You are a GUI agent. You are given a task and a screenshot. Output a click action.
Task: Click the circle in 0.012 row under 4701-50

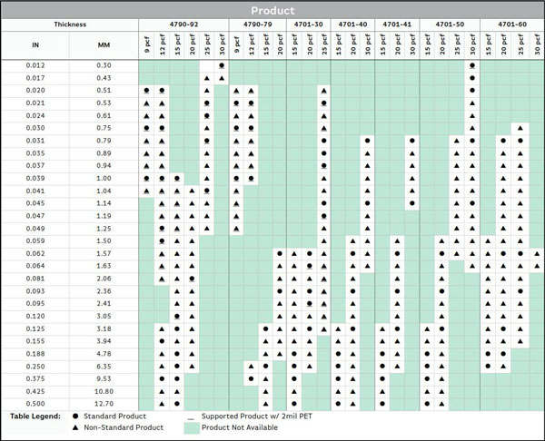coord(472,65)
